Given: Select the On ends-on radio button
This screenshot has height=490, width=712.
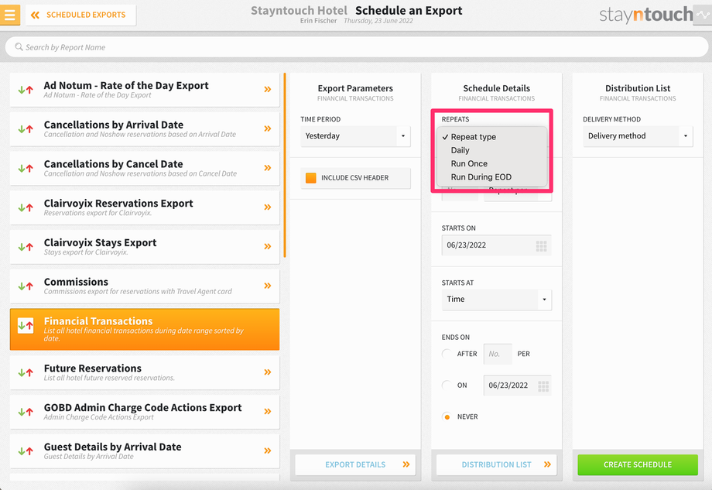Looking at the screenshot, I should click(447, 385).
